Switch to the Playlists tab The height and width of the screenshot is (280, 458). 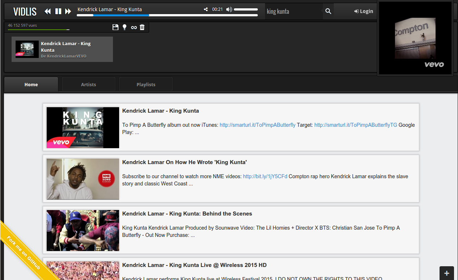coord(146,84)
